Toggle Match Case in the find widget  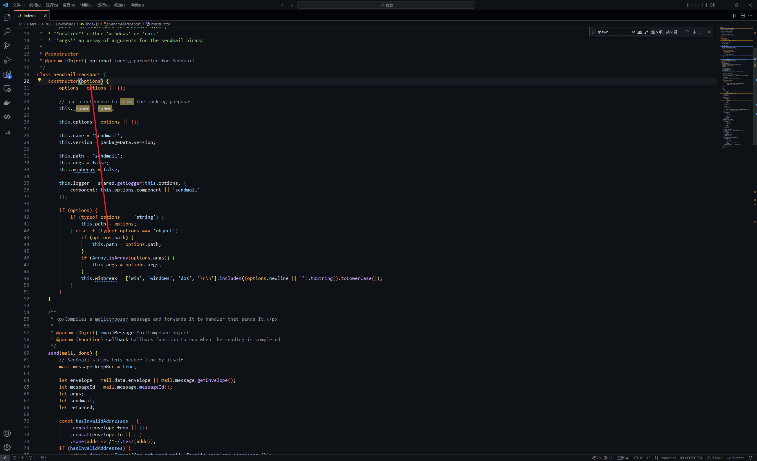[633, 32]
